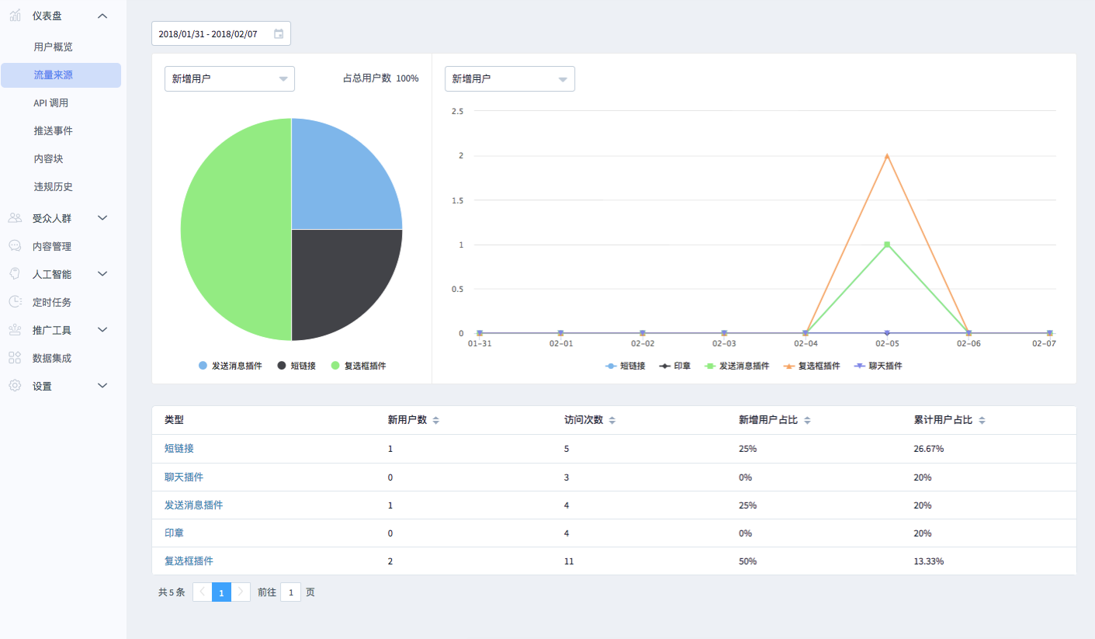Click the 前往 page number input box
Viewport: 1095px width, 639px height.
pyautogui.click(x=290, y=592)
